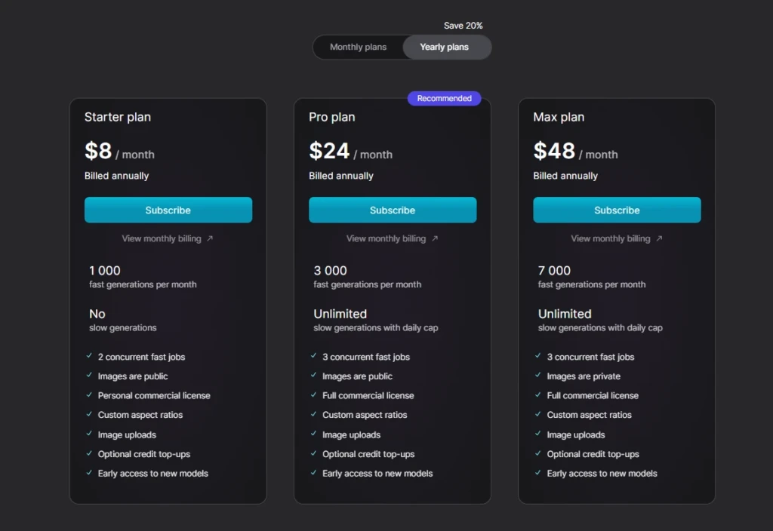Click the Max plan heading
Viewport: 773px width, 531px height.
559,117
